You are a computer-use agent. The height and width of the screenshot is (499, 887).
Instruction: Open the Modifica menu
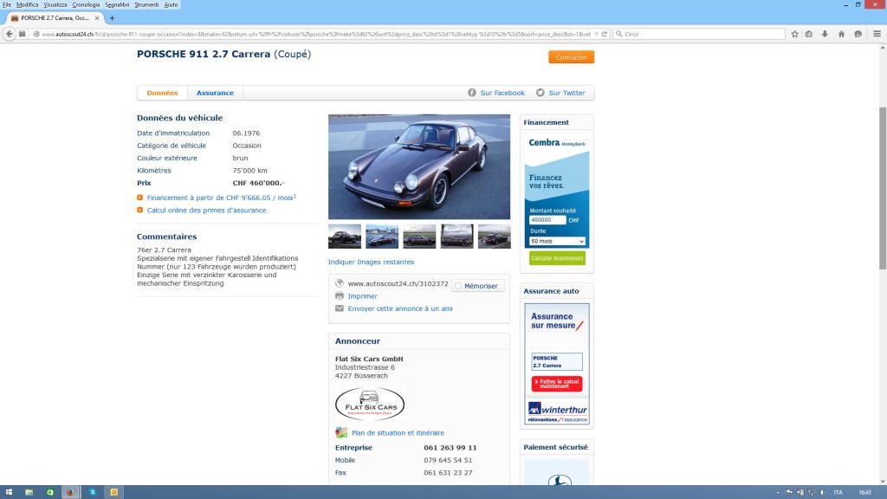tap(27, 4)
